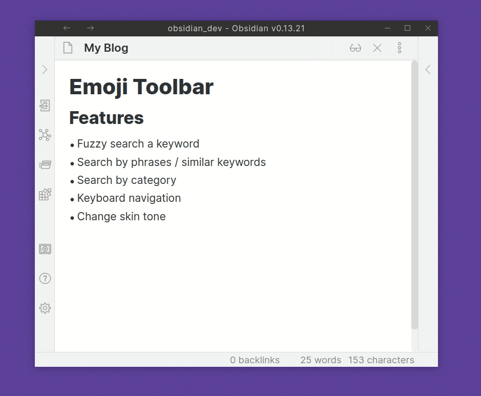Open another vault
This screenshot has width=481, height=396.
pos(45,249)
